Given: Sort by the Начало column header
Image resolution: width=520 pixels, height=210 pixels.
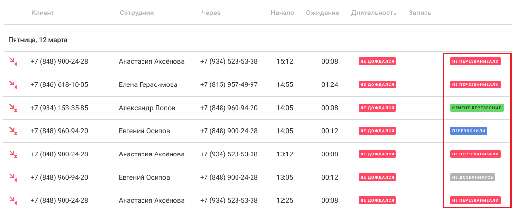Looking at the screenshot, I should click(282, 13).
